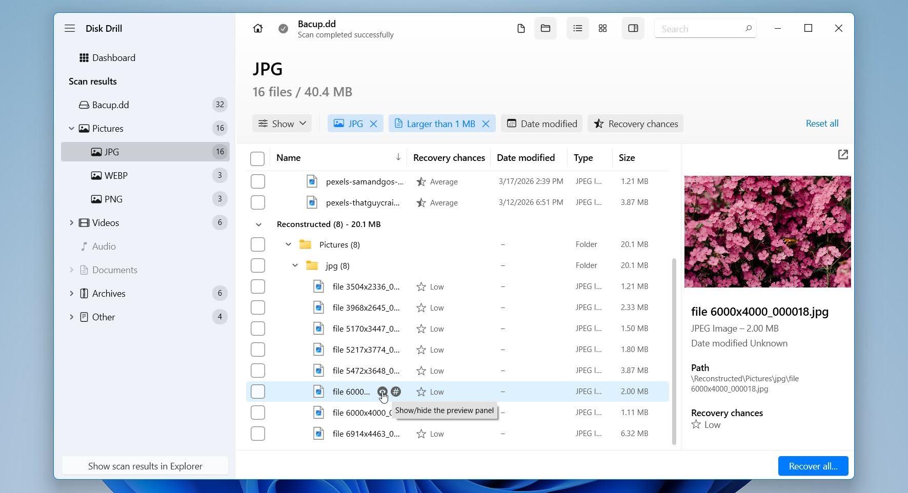Sort by Type column header
This screenshot has height=493, width=908.
click(583, 157)
